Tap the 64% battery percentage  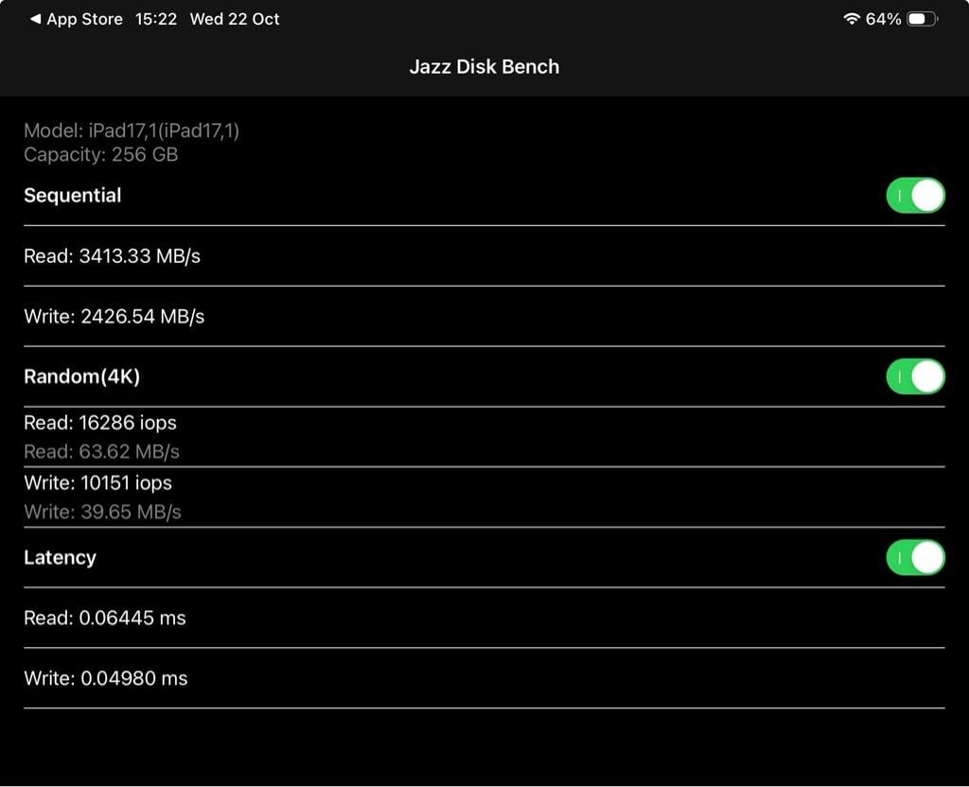(x=883, y=19)
